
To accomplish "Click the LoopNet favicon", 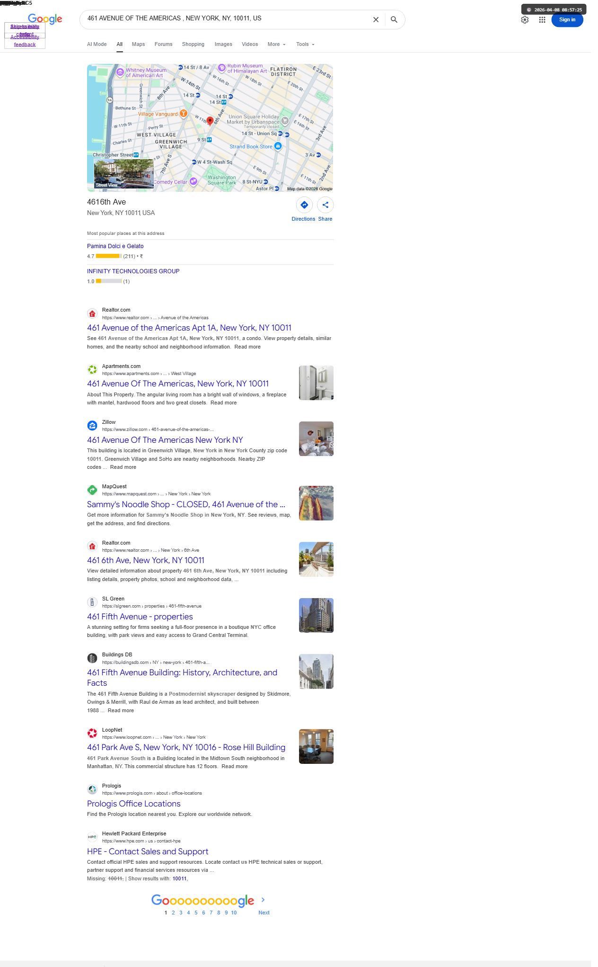I will (x=92, y=734).
